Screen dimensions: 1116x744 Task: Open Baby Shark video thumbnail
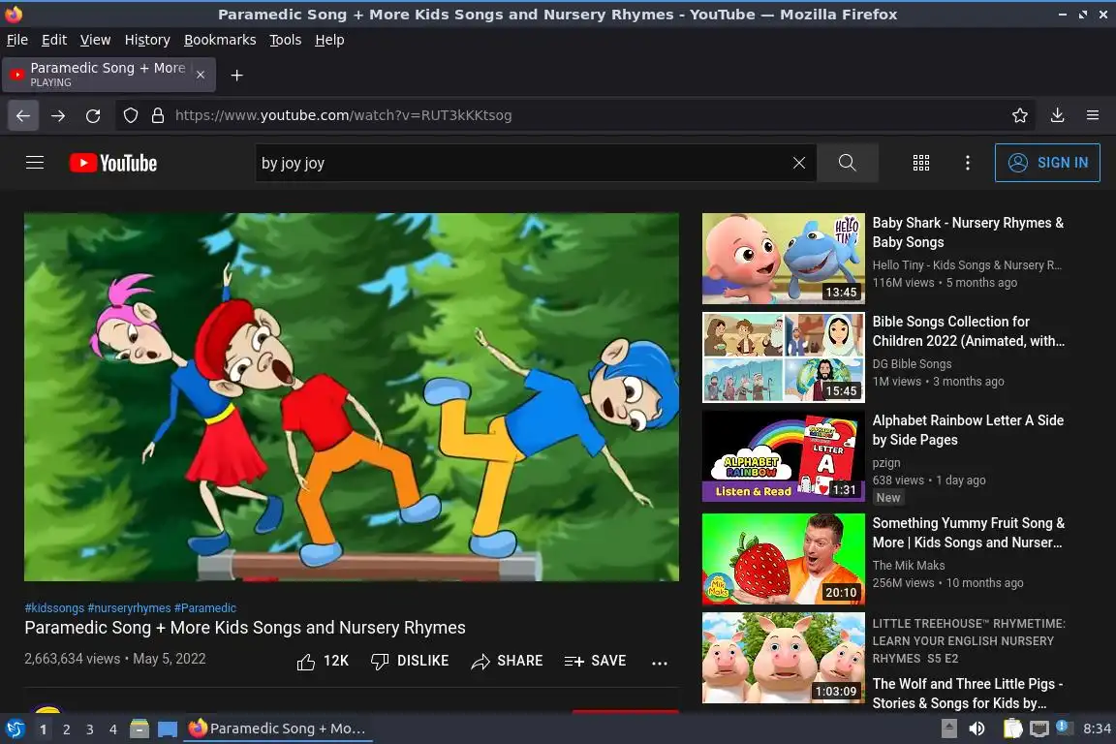pos(784,259)
